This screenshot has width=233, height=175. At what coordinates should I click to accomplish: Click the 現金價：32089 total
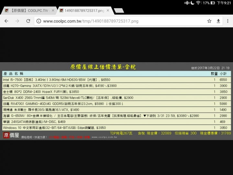(159, 133)
